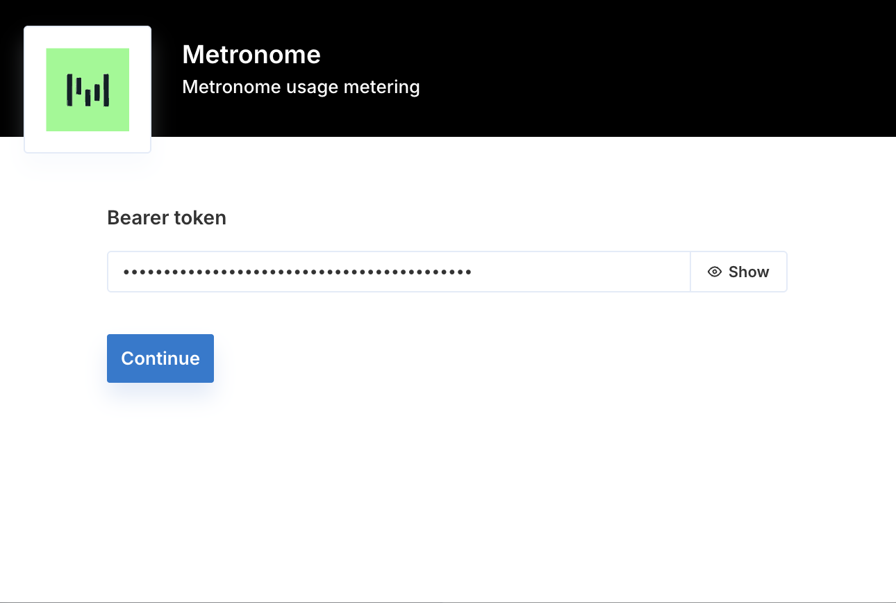Reveal the masked bearer token
Image resolution: width=896 pixels, height=603 pixels.
coord(738,272)
